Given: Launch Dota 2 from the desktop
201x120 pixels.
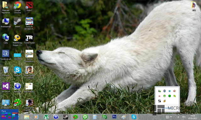Looking at the screenshot, I should coord(29,6).
